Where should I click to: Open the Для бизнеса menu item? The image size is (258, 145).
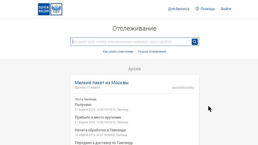179,9
